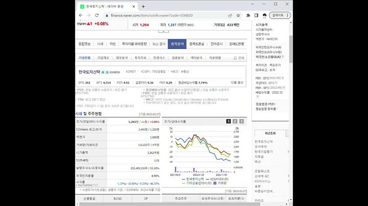Select the 재무분석 sub-tab
Screen dimensions: 368x206
point(122,58)
